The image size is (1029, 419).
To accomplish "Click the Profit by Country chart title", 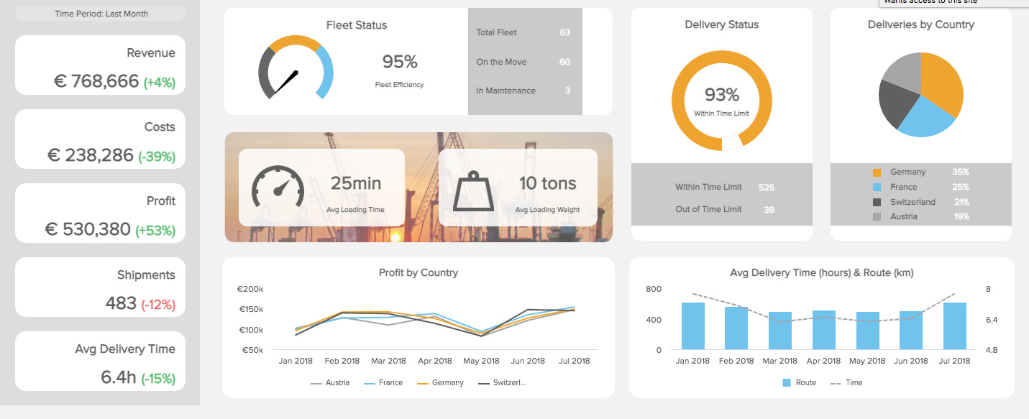I will click(419, 273).
